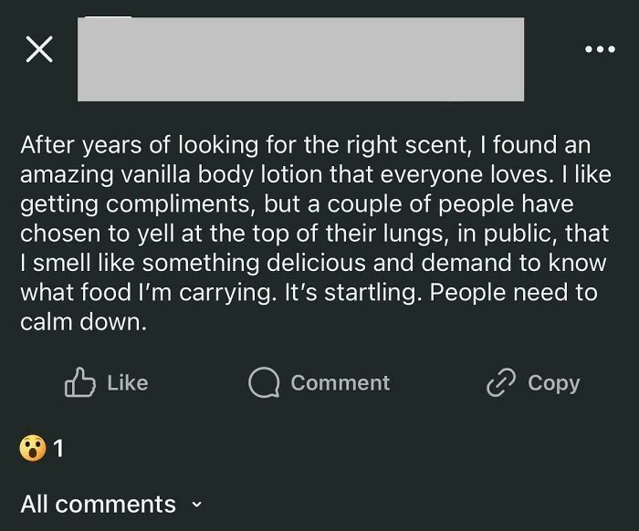Open the "All comments" sort selector
Screen dimensions: 639x531
coord(111,505)
